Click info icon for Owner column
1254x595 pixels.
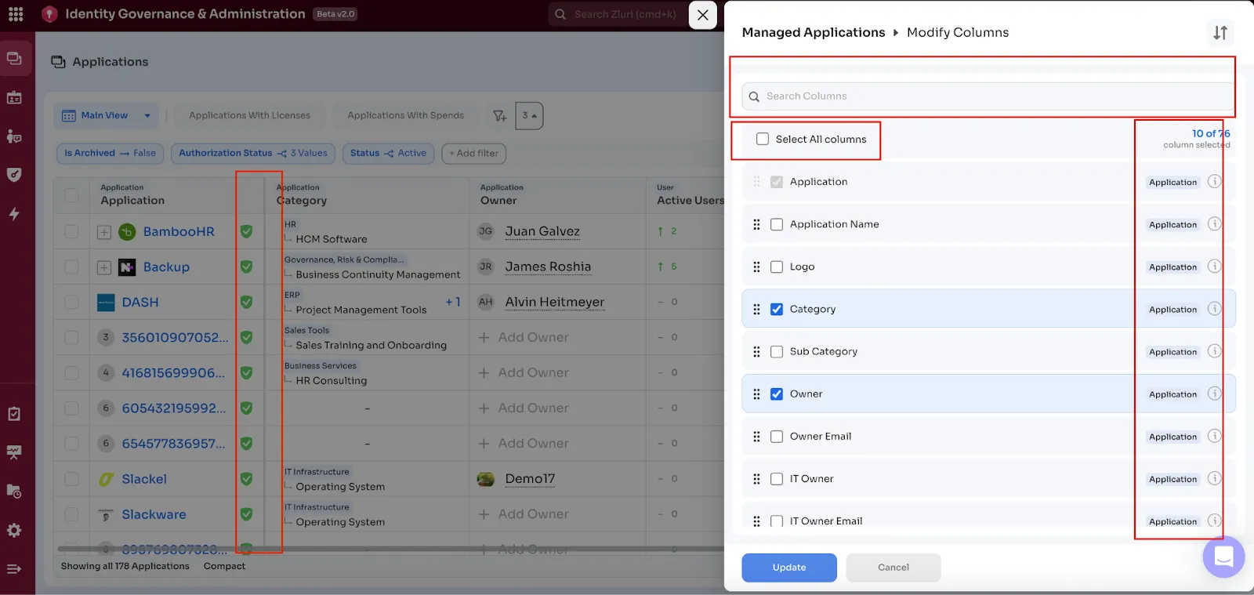[x=1214, y=394]
